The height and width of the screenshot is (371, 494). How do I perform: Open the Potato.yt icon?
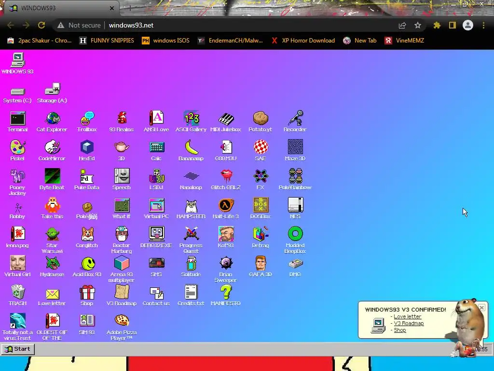pyautogui.click(x=261, y=122)
